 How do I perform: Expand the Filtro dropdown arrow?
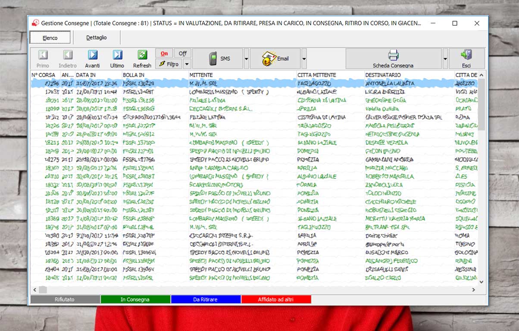tap(187, 64)
